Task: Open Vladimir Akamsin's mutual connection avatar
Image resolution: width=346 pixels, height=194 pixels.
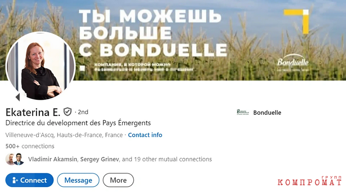Action: click(10, 159)
